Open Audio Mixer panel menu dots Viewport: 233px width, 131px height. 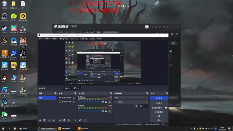pyautogui.click(x=85, y=120)
